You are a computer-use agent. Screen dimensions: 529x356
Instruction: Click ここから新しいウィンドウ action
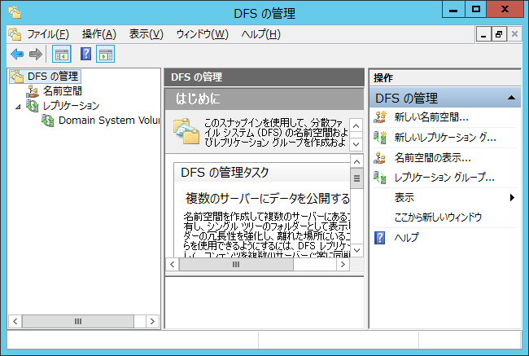click(438, 218)
